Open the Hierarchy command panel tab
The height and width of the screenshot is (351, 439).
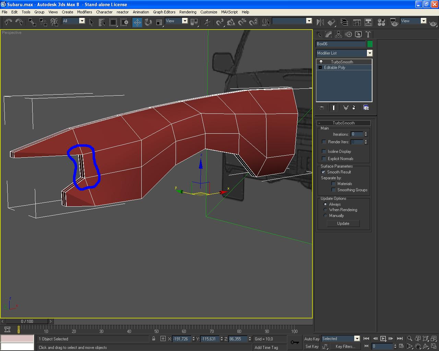pyautogui.click(x=339, y=34)
